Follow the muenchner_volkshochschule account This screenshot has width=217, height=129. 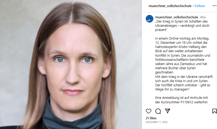[x=200, y=6]
